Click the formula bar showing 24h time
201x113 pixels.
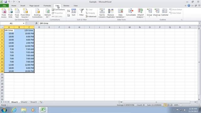point(119,23)
